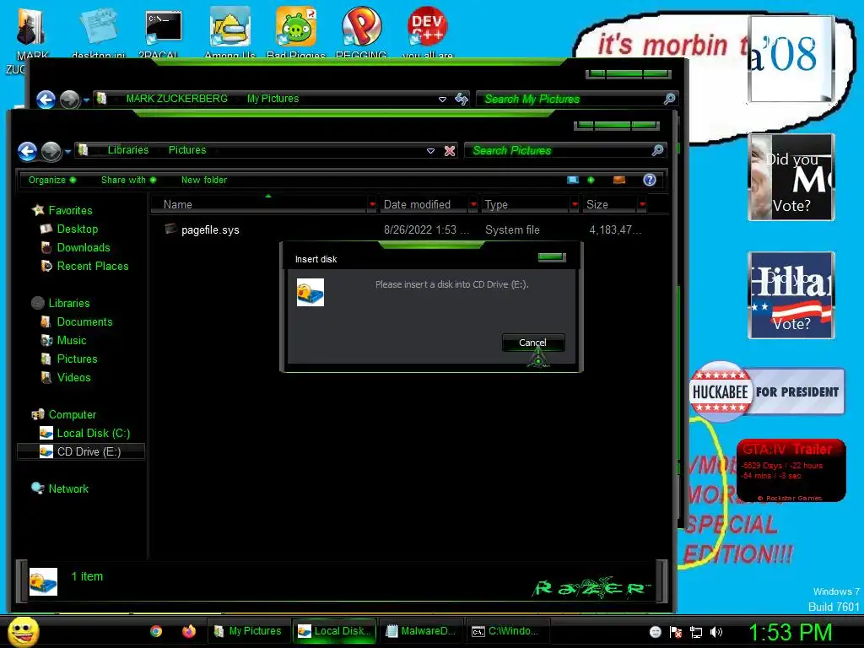The height and width of the screenshot is (648, 864).
Task: Open Size column filter dropdown arrow
Action: point(642,204)
